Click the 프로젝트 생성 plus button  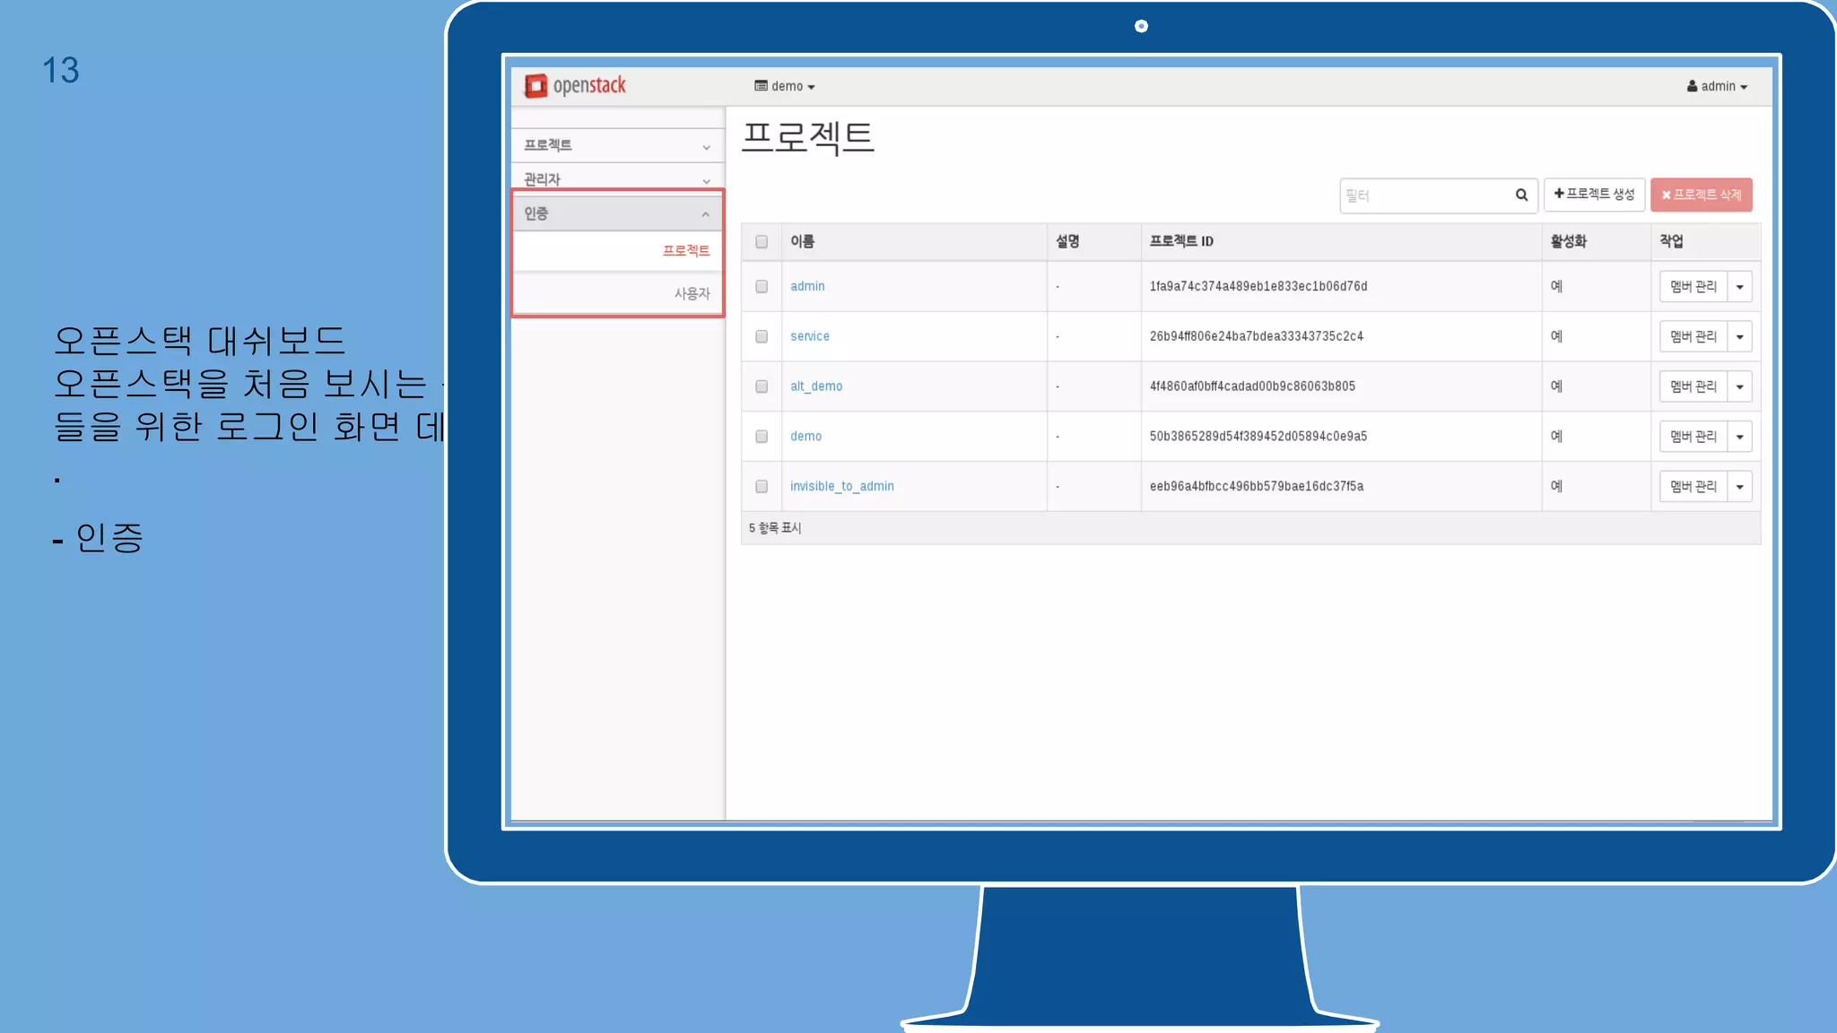click(1594, 194)
